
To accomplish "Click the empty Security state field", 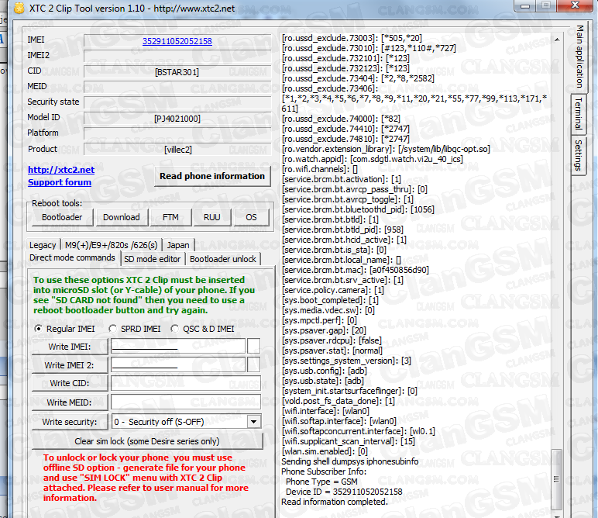I will [x=177, y=102].
